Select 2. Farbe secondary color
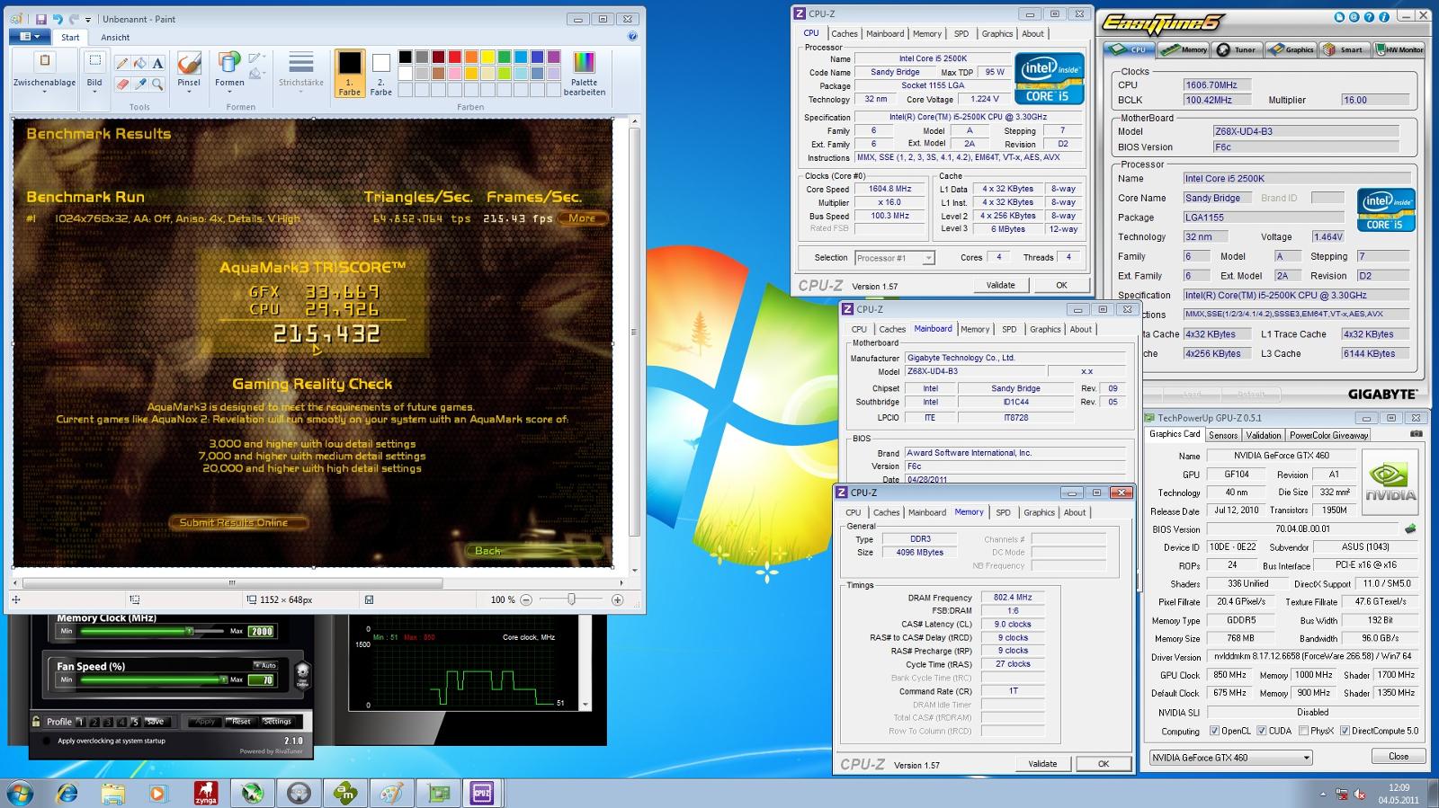Screen dimensions: 1439x808 pyautogui.click(x=381, y=73)
